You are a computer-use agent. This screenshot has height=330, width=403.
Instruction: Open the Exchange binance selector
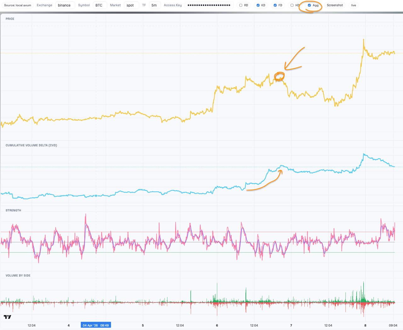point(65,5)
